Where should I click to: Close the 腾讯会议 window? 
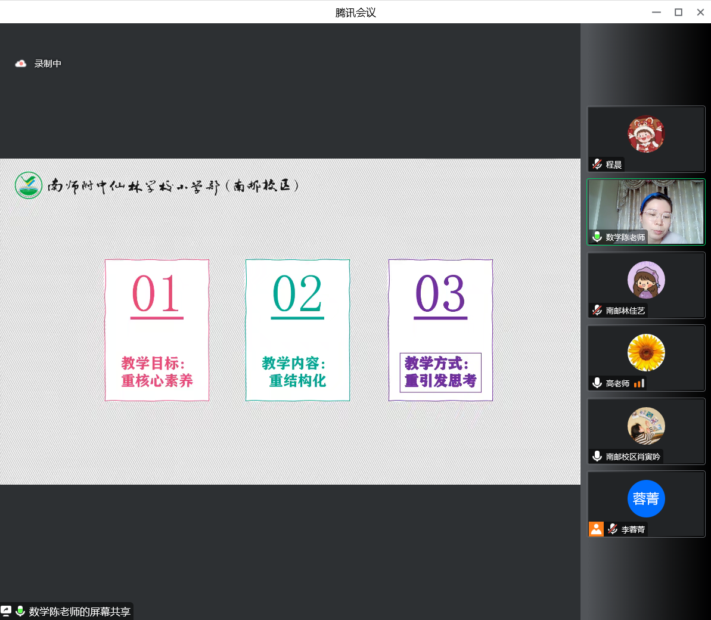[x=700, y=13]
